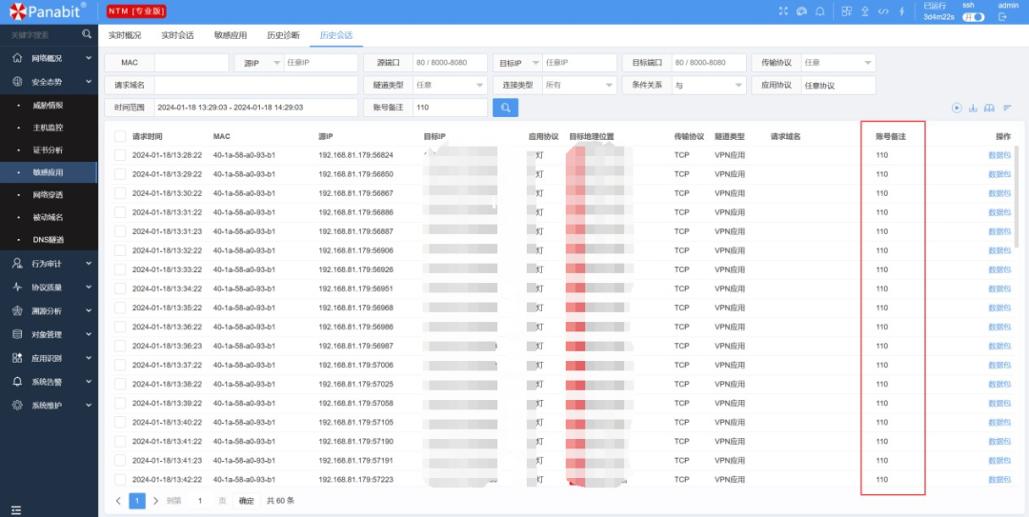The image size is (1029, 517).
Task: Click the 系统维护 gear icon
Action: (x=17, y=405)
